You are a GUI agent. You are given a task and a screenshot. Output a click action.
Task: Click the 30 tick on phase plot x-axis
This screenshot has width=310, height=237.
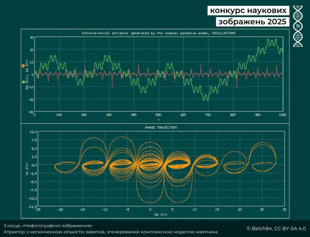tap(284, 210)
